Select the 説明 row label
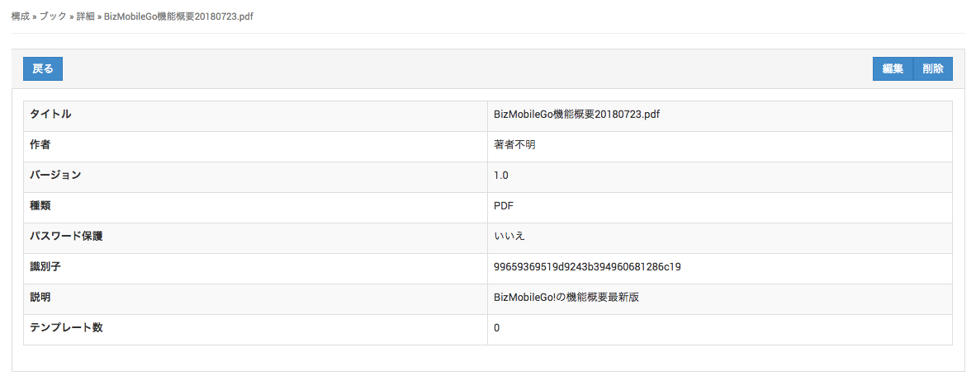This screenshot has width=976, height=385. pyautogui.click(x=40, y=298)
